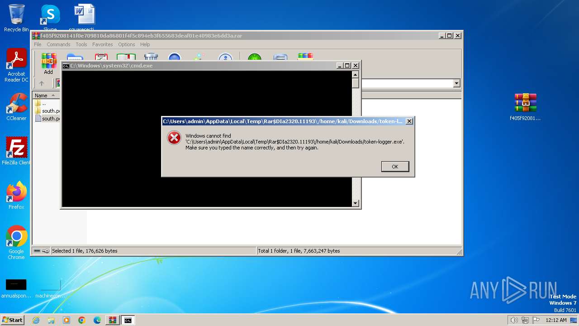Click the Comment icon in WinRAR toolbar
Screen dimensions: 579x326
tap(280, 57)
